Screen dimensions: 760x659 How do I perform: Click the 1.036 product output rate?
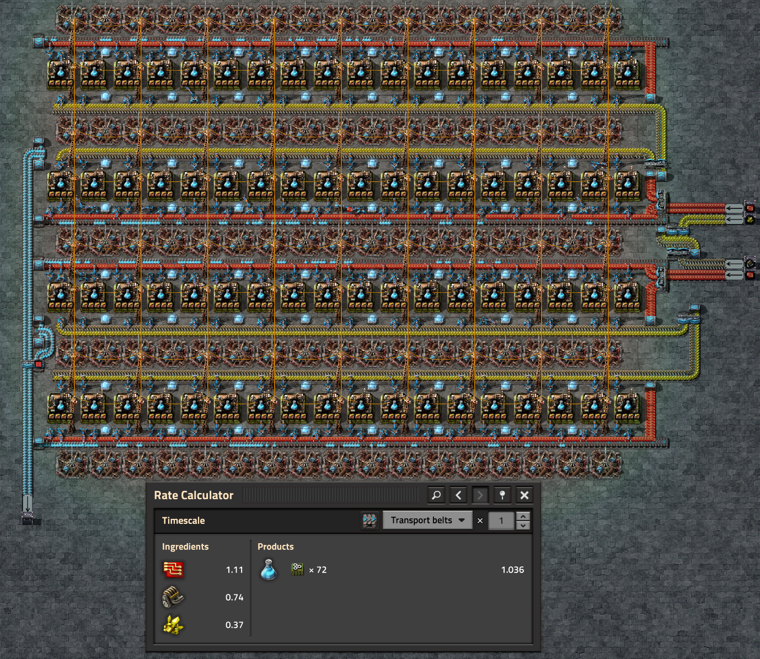point(512,570)
